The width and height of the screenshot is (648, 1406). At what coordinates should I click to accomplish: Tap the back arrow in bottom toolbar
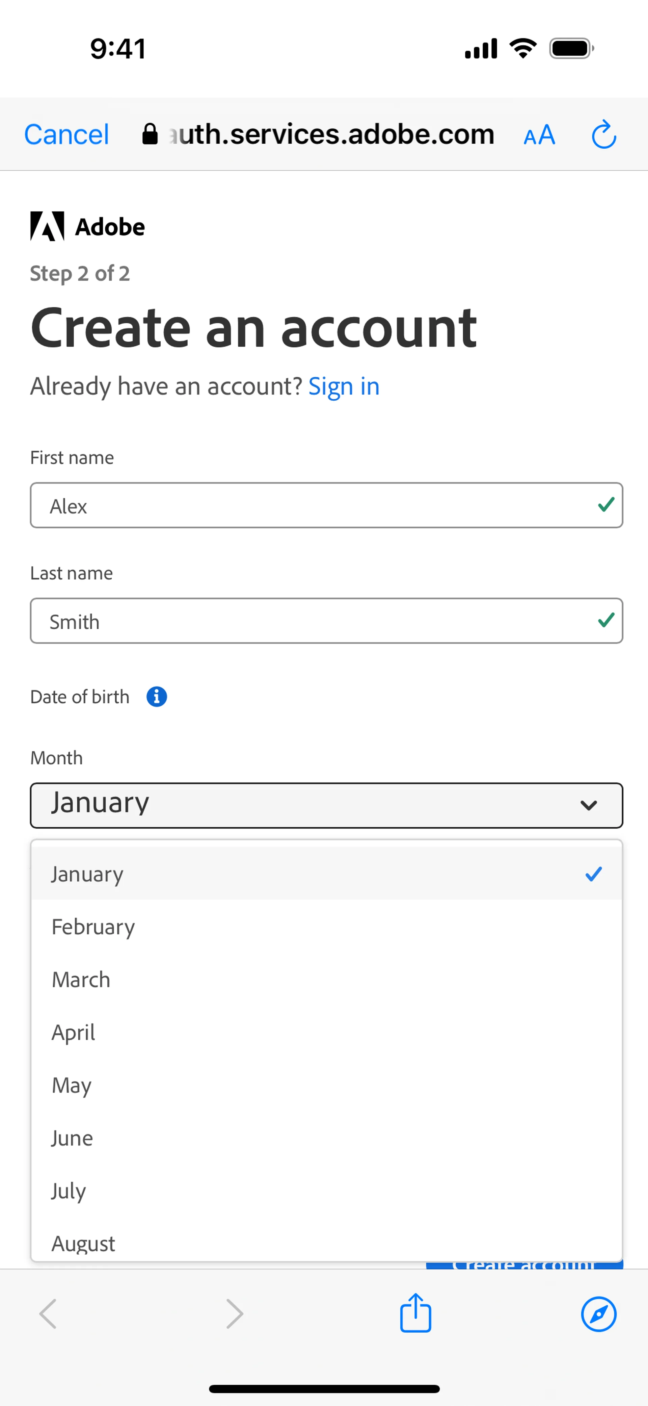coord(48,1314)
